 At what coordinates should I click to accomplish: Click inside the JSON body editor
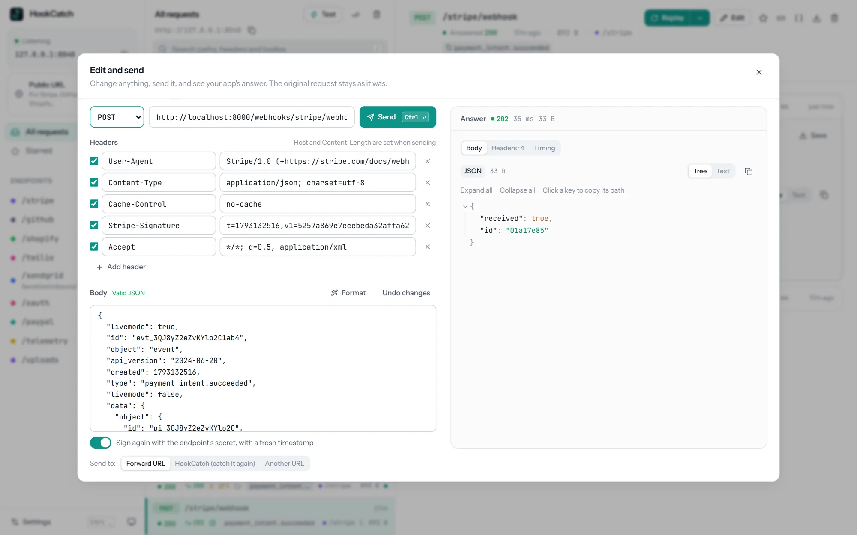pos(263,368)
